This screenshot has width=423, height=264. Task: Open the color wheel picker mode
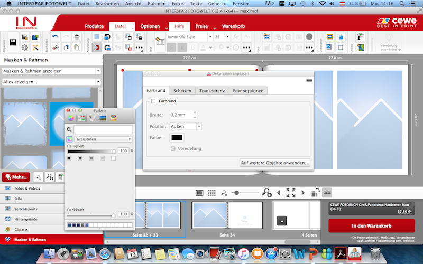tap(70, 118)
